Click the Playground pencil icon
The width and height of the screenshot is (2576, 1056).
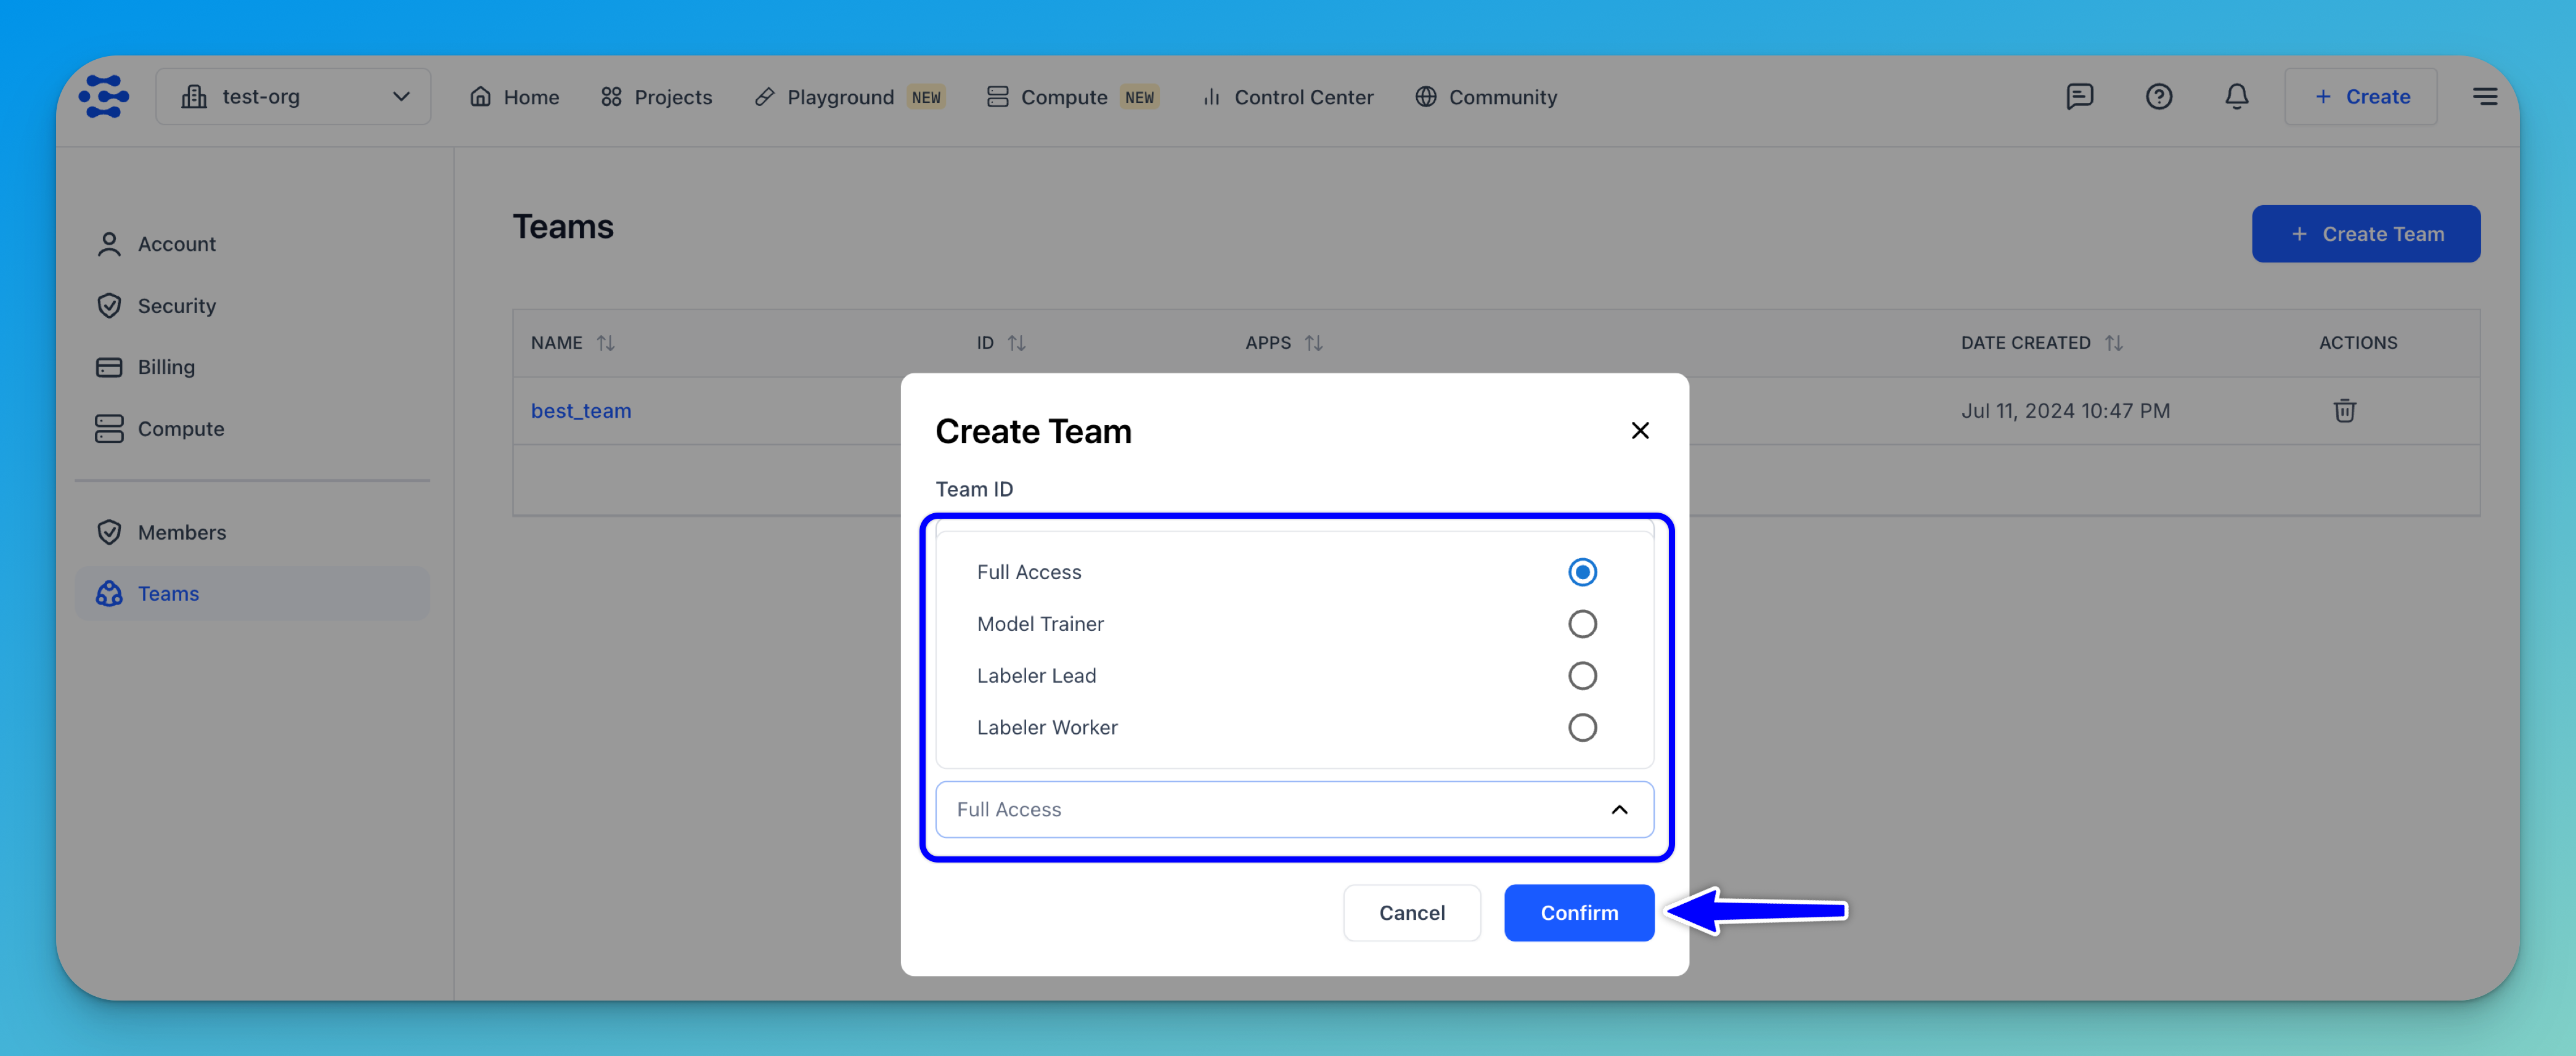click(x=765, y=97)
